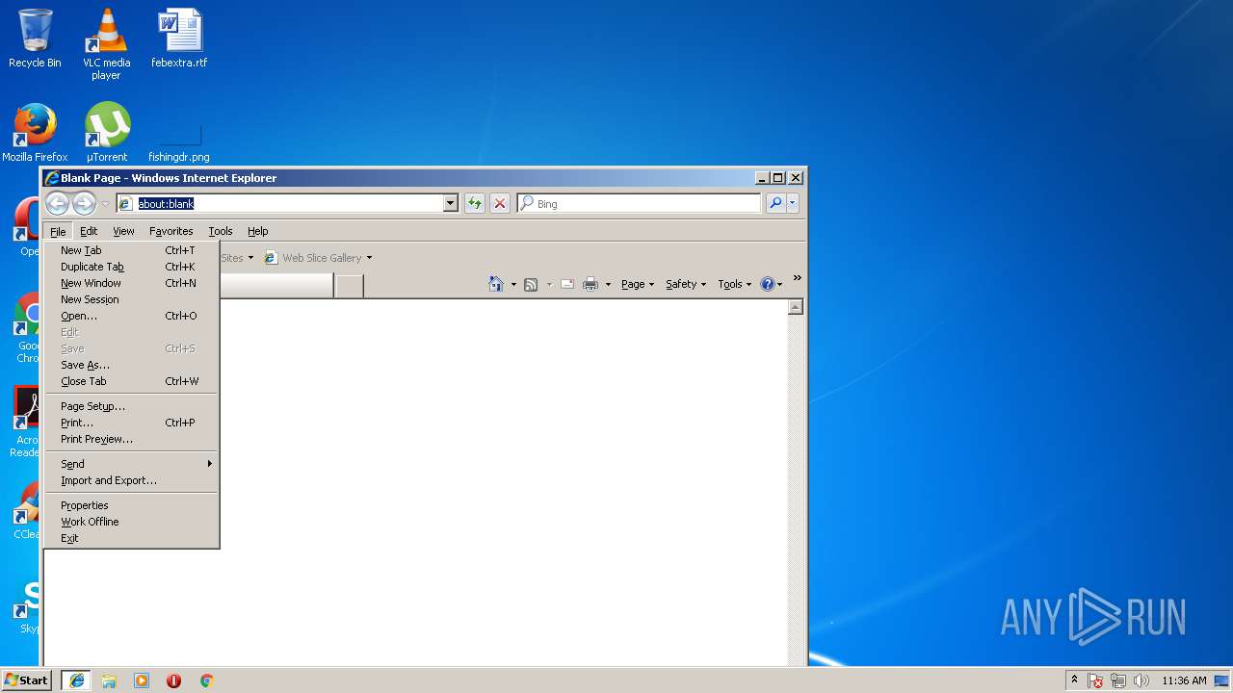Choose Print... from File menu
This screenshot has width=1233, height=693.
131,423
